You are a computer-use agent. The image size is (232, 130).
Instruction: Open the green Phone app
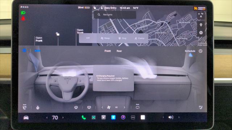tap(84, 117)
